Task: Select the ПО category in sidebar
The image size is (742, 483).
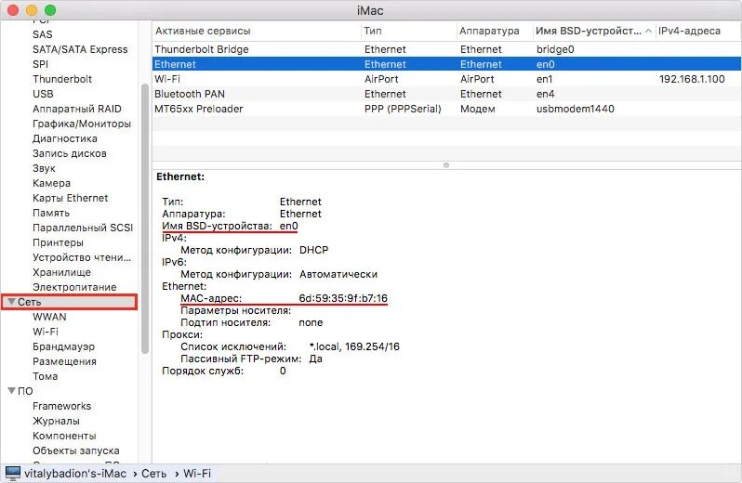Action: coord(25,391)
